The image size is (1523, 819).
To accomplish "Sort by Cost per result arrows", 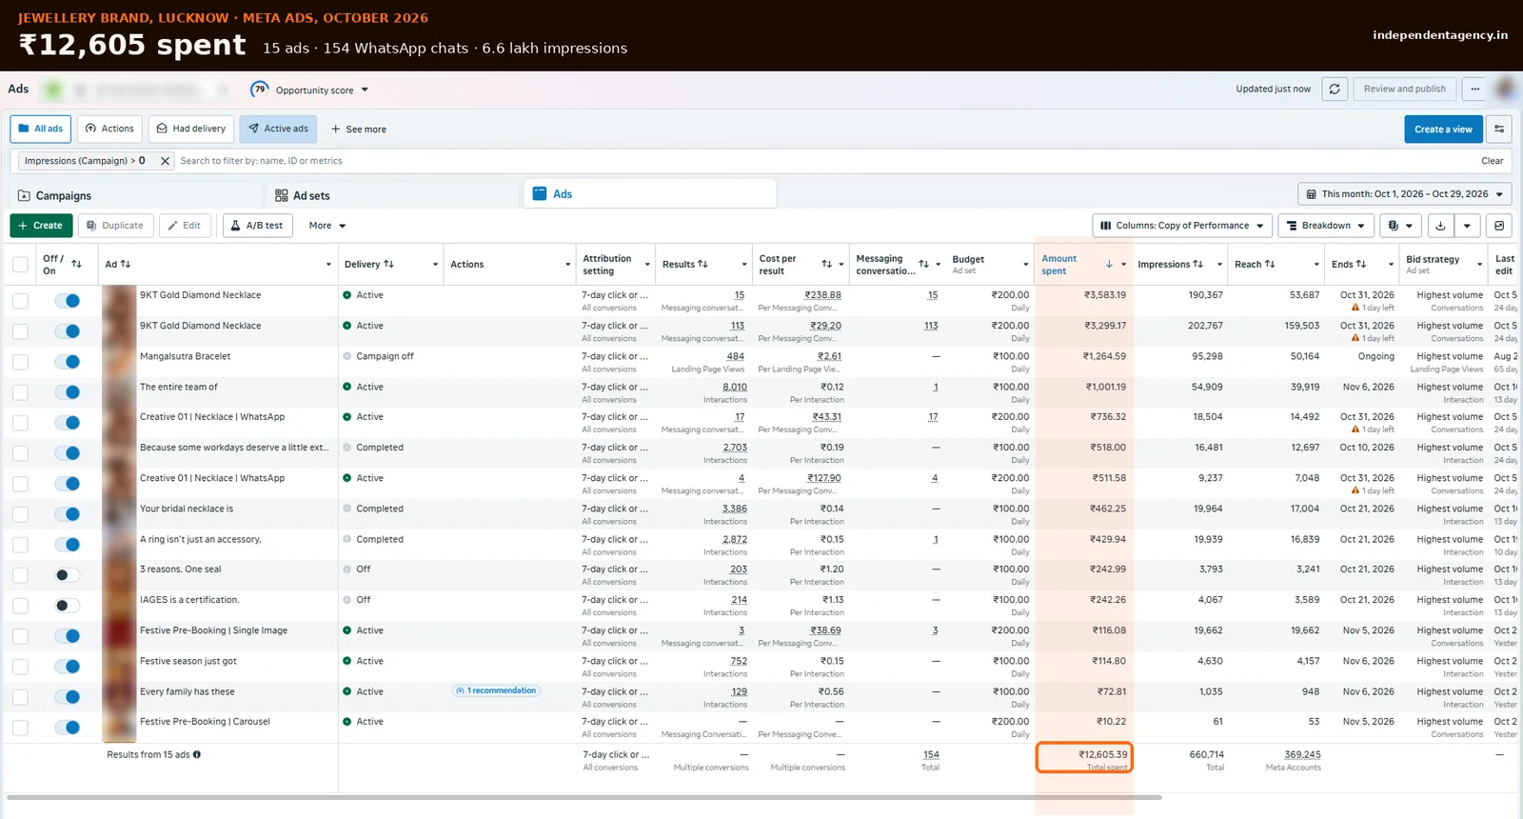I will tap(826, 264).
